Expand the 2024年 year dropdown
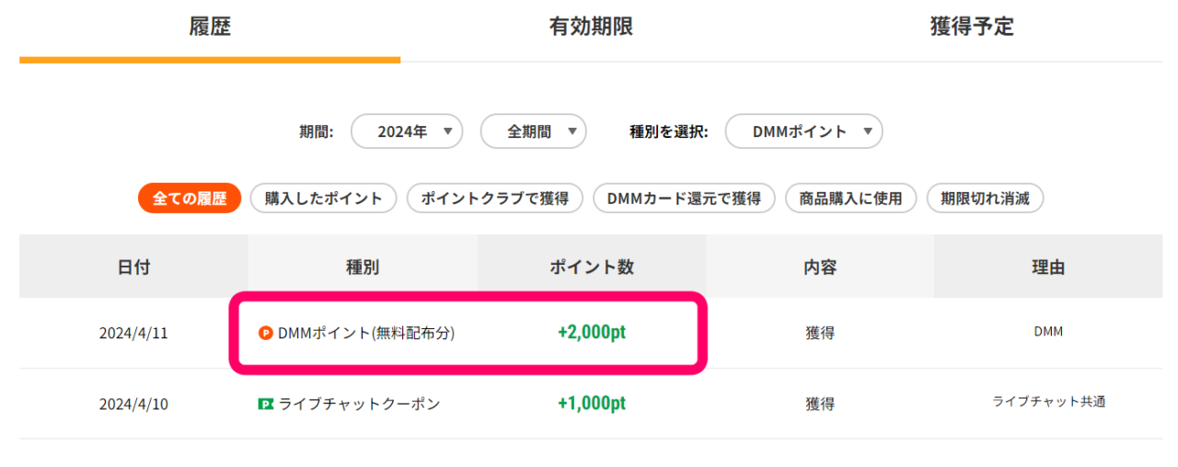 (407, 131)
